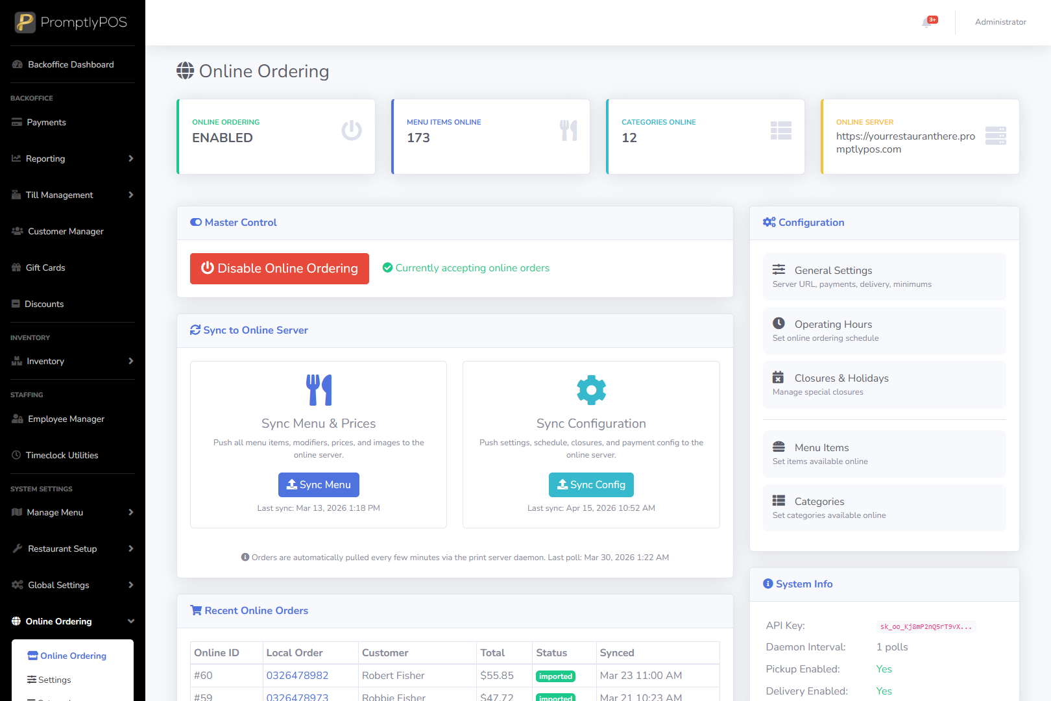Select the Online Ordering submenu item
This screenshot has height=701, width=1051.
[x=73, y=656]
